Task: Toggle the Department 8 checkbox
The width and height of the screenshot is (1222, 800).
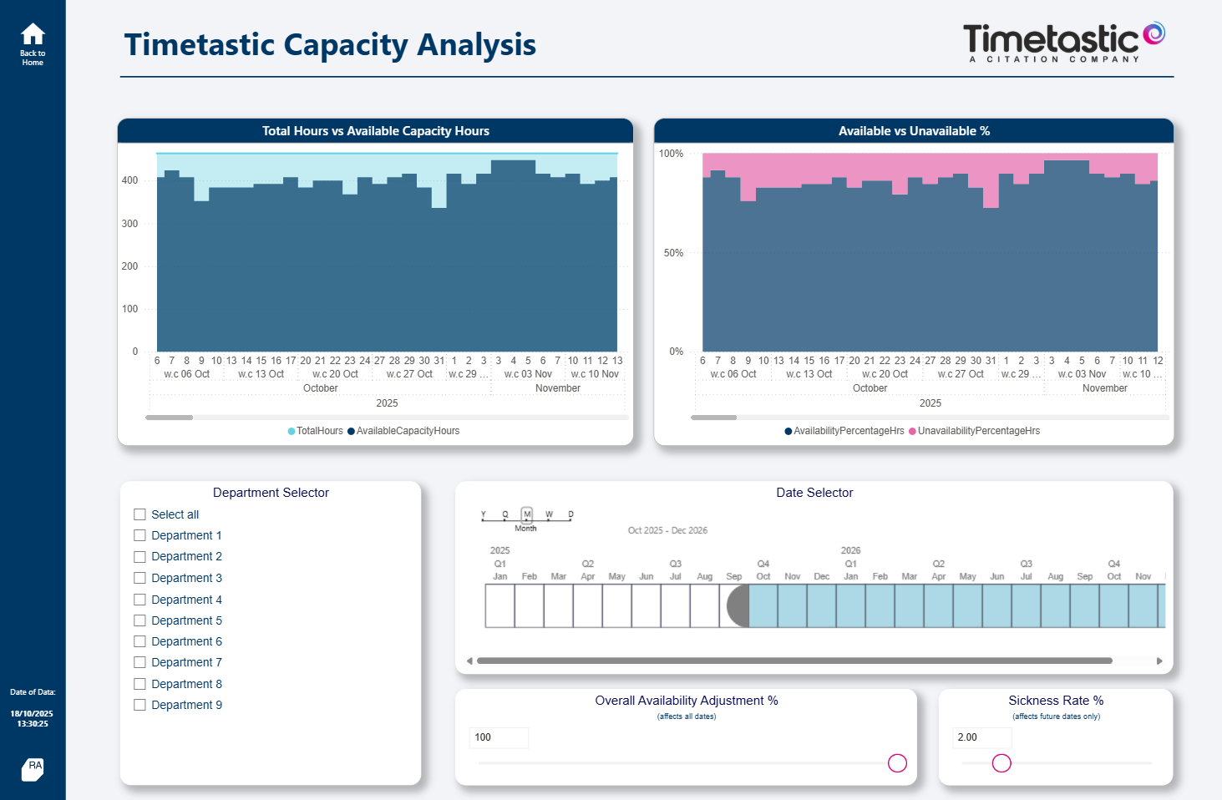Action: click(x=139, y=684)
